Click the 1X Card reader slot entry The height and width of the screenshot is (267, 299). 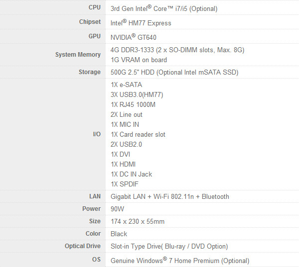pos(138,134)
